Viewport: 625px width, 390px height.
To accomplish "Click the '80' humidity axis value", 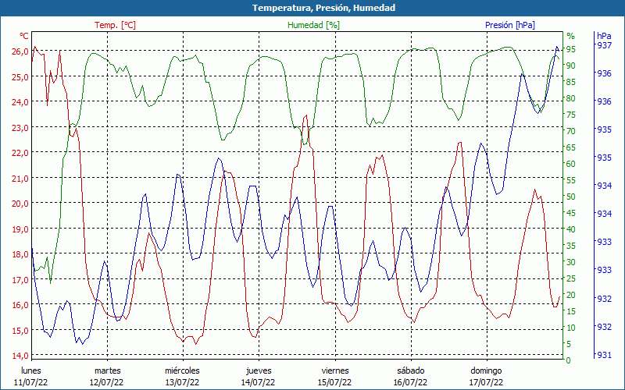I will [571, 98].
